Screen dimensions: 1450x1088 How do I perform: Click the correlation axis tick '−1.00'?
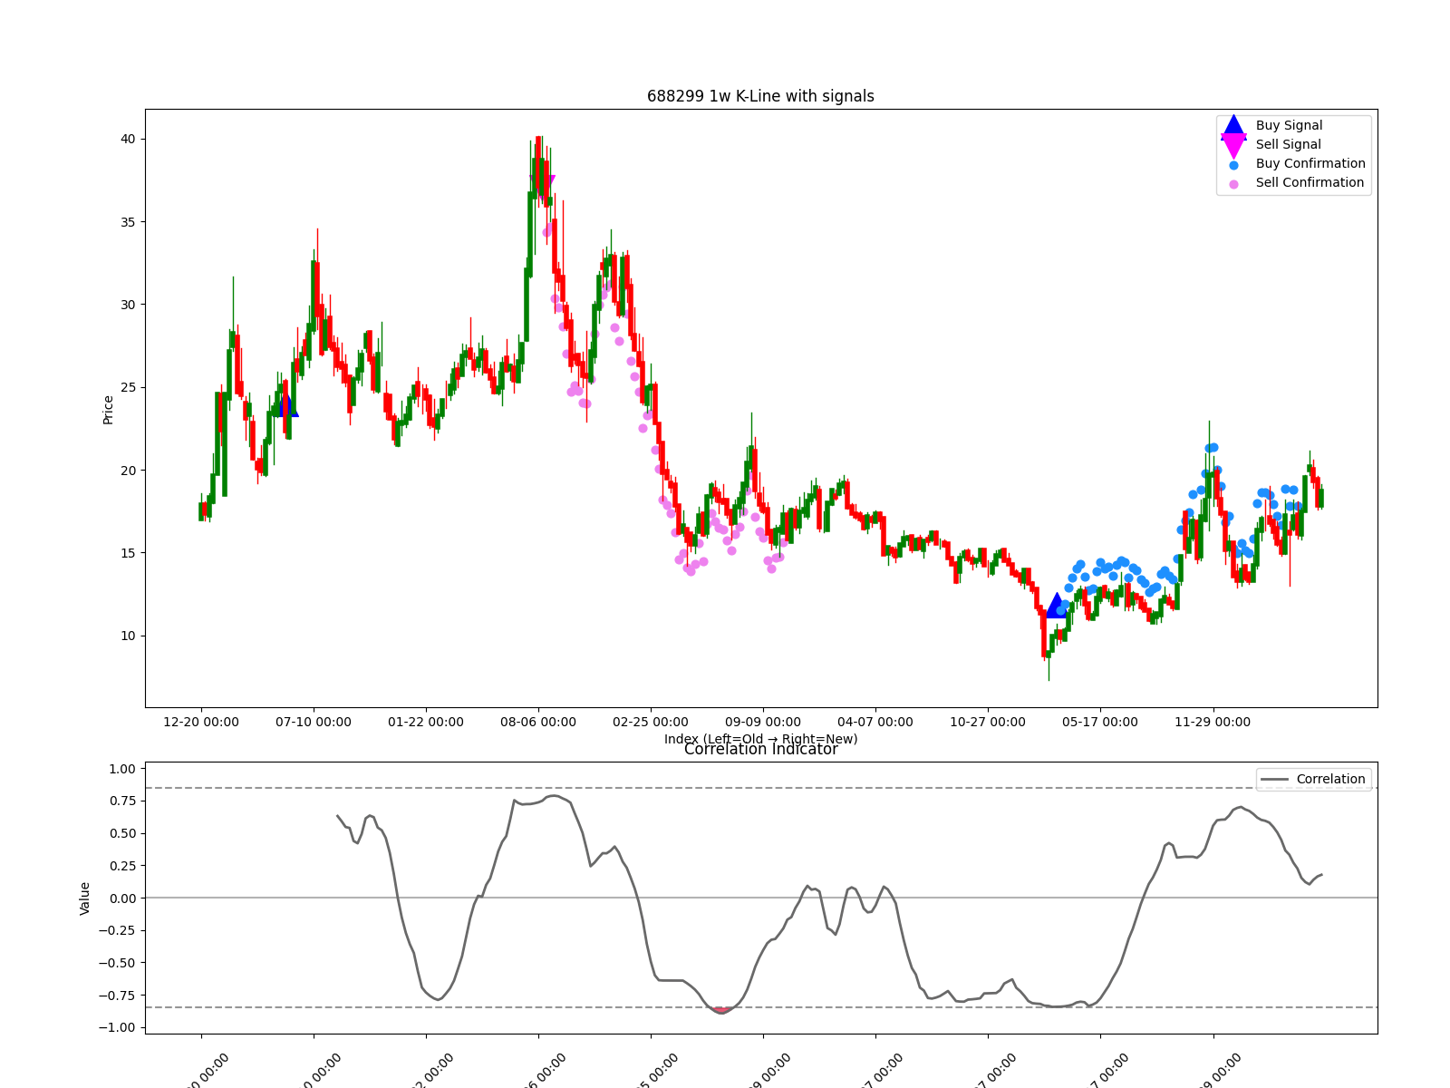pyautogui.click(x=118, y=1027)
